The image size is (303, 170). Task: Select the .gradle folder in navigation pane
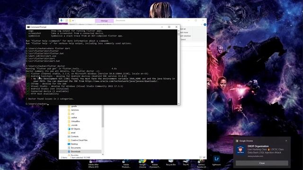point(74,106)
